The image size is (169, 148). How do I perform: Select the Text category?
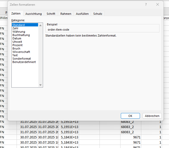point(15,55)
